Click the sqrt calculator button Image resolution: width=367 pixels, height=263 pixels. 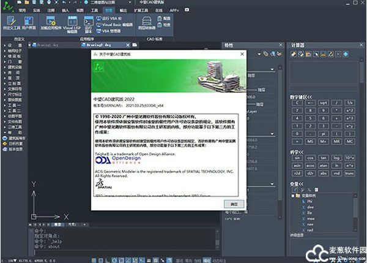pyautogui.click(x=324, y=103)
